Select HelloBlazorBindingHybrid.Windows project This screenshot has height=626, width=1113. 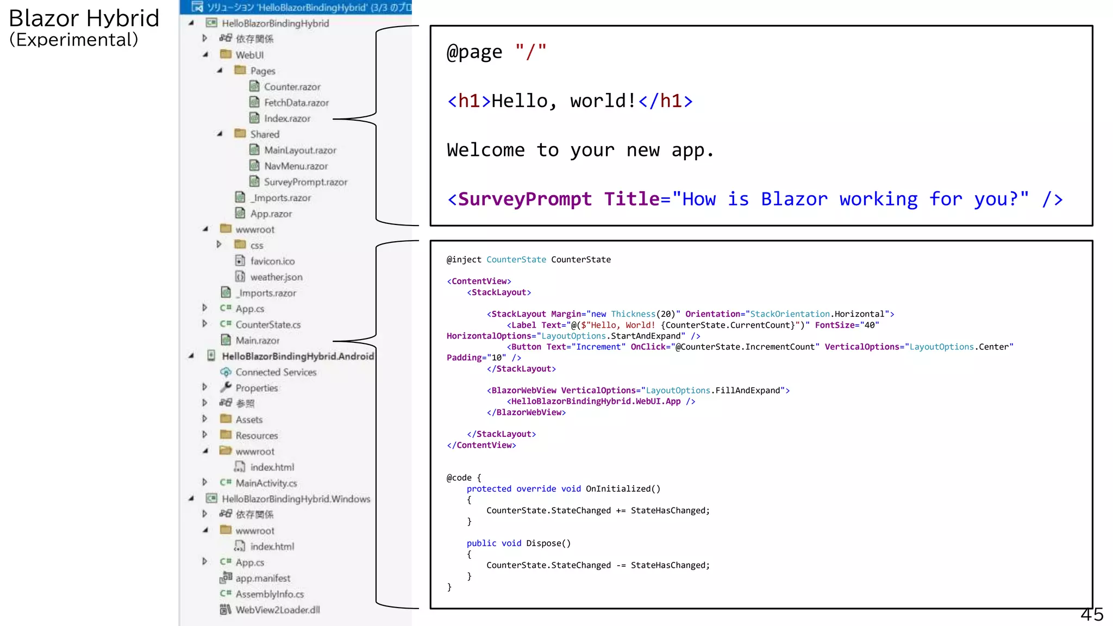pyautogui.click(x=296, y=499)
